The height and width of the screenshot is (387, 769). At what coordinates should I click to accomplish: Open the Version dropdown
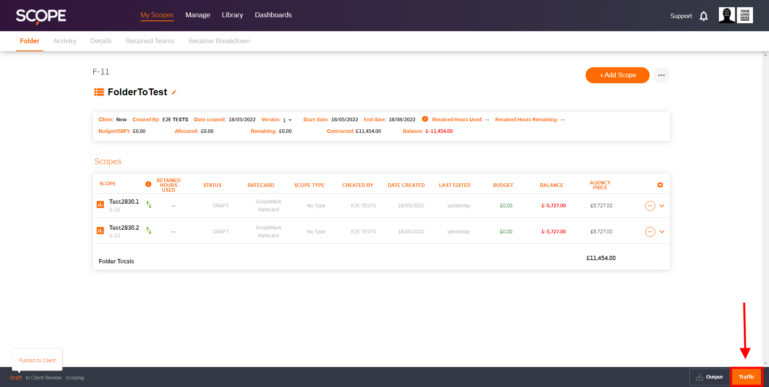click(288, 120)
